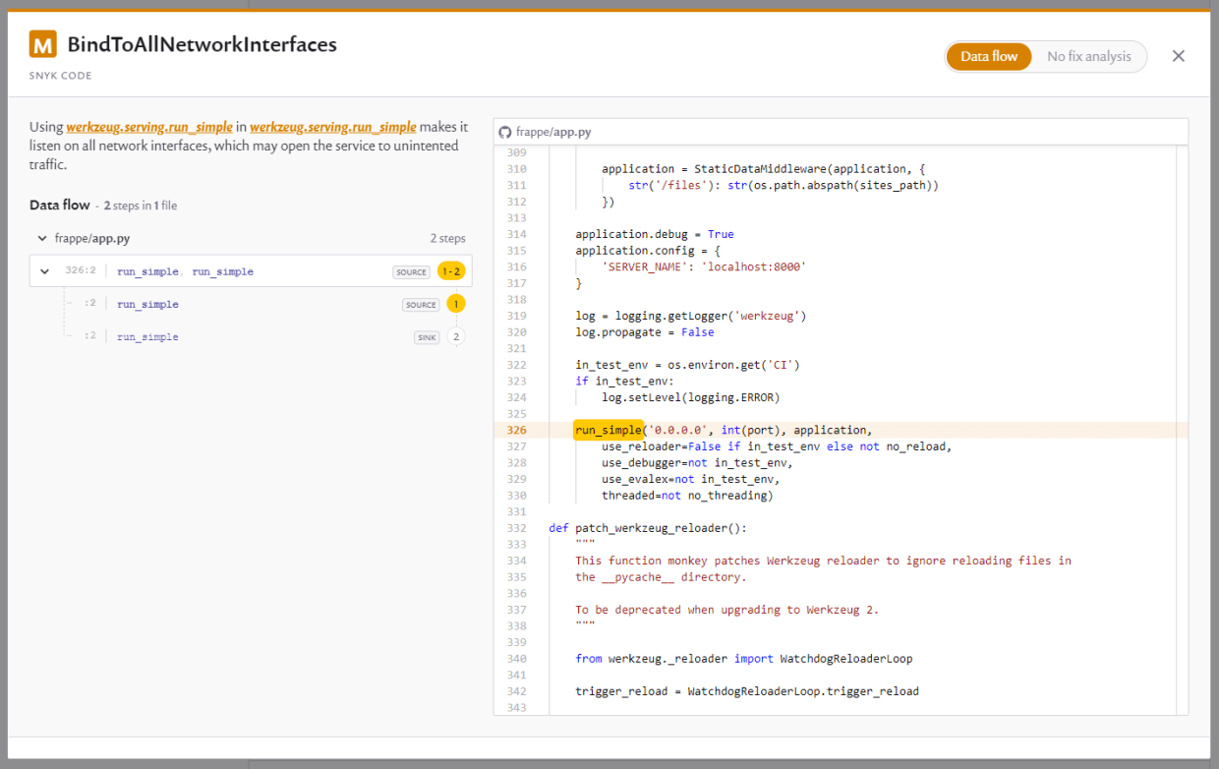The height and width of the screenshot is (769, 1219).
Task: Select the run_simple SINK step 2
Action: [x=147, y=336]
